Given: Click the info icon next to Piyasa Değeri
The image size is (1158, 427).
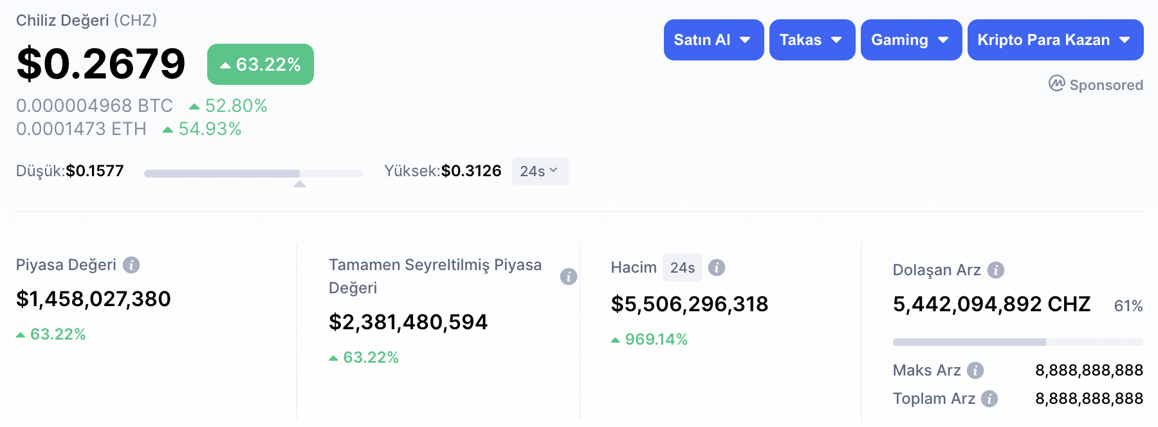Looking at the screenshot, I should tap(131, 265).
